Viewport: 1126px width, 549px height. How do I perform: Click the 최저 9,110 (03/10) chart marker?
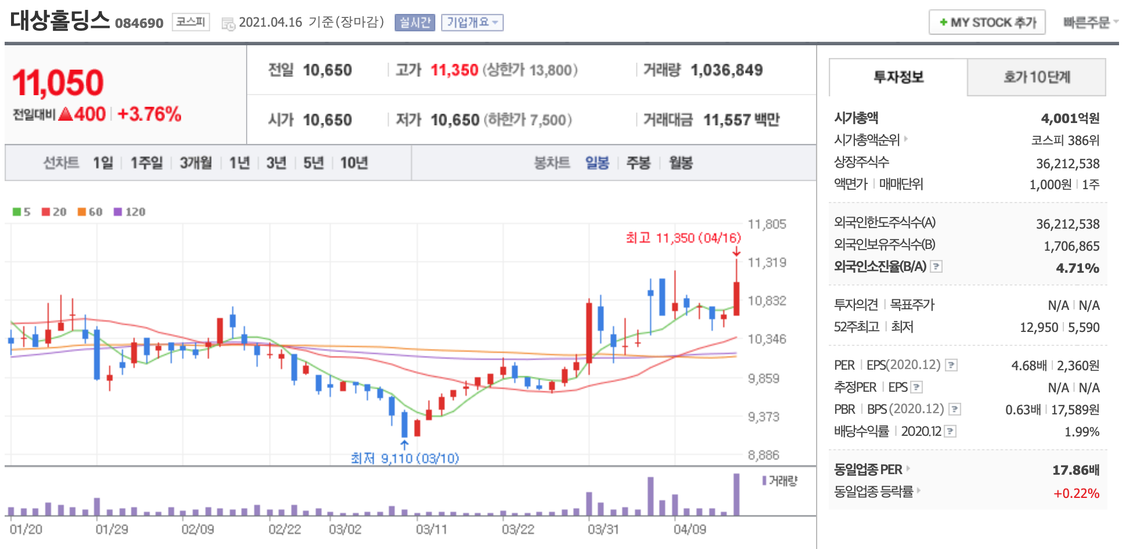[405, 458]
